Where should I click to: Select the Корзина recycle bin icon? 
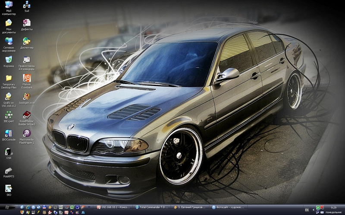coord(9,61)
